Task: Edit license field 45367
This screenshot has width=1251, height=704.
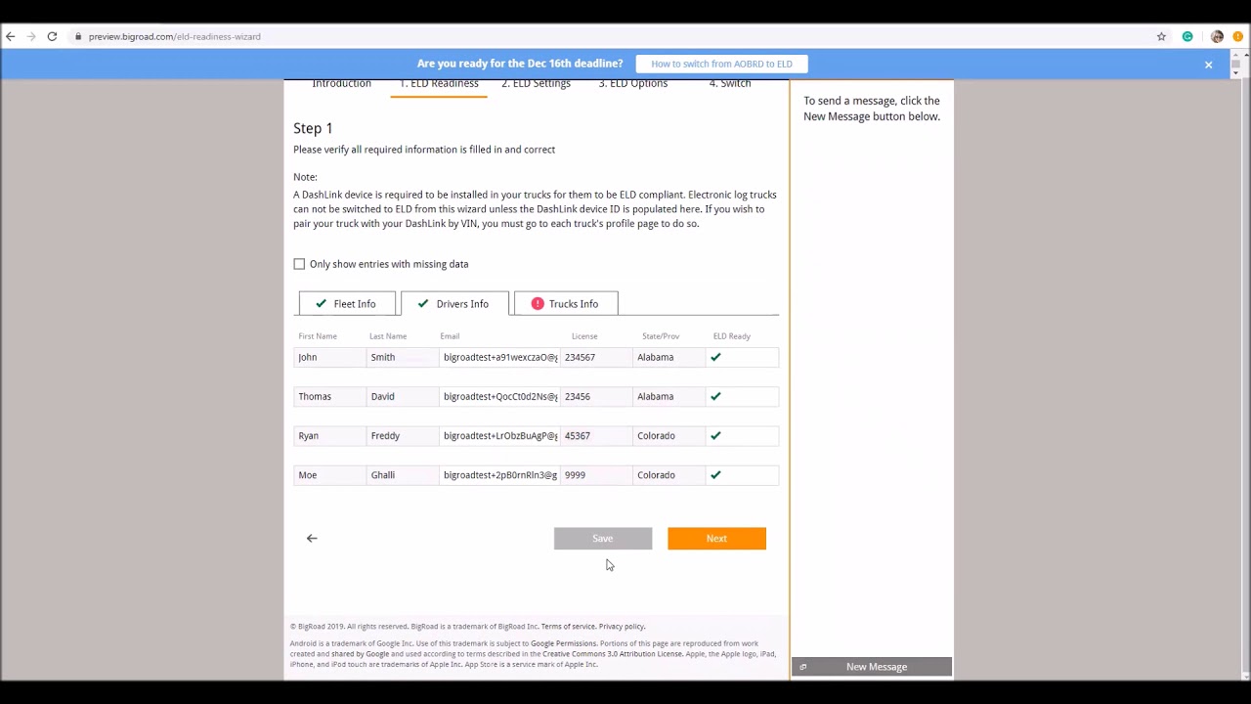Action: coord(596,435)
